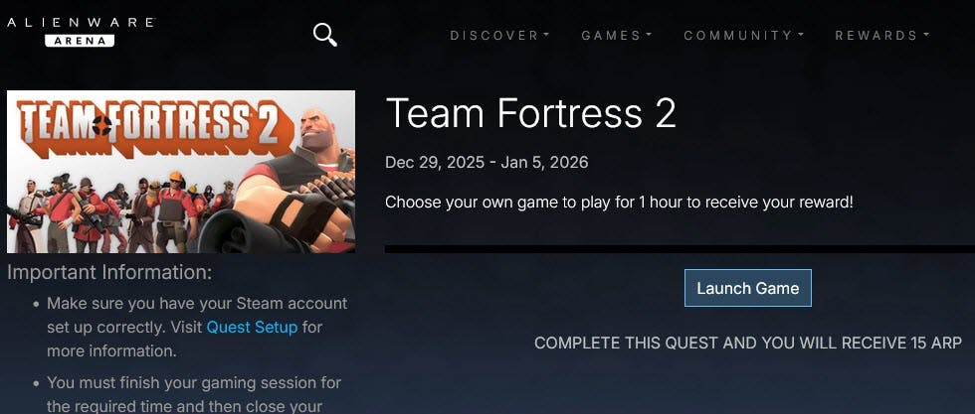The width and height of the screenshot is (975, 414).
Task: Click the Team Fortress 2 quest title
Action: tap(530, 113)
